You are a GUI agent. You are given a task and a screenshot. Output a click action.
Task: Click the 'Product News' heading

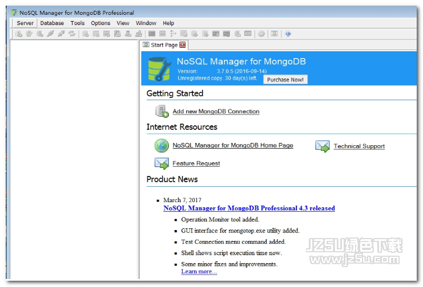(172, 179)
